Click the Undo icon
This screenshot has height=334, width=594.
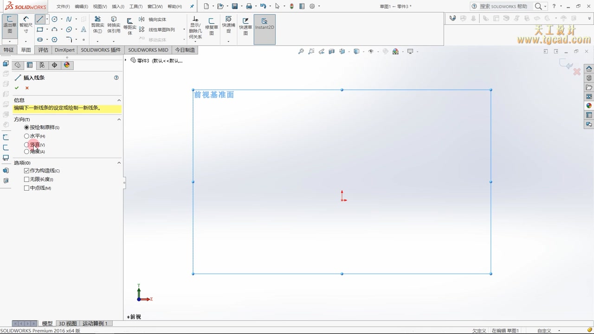tap(263, 6)
